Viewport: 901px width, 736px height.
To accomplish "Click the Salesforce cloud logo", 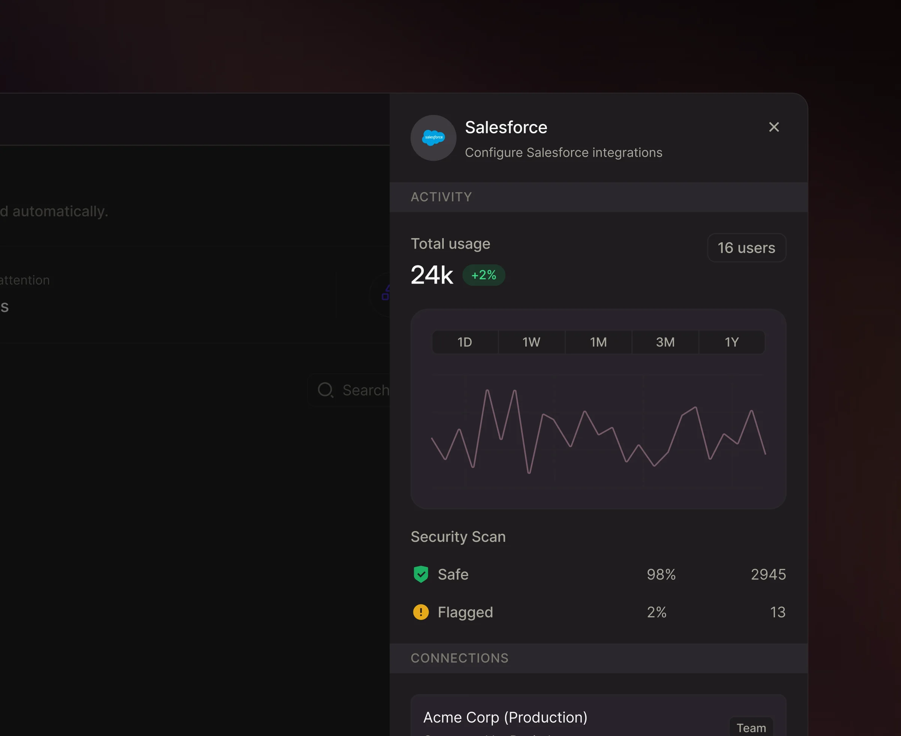I will (433, 138).
